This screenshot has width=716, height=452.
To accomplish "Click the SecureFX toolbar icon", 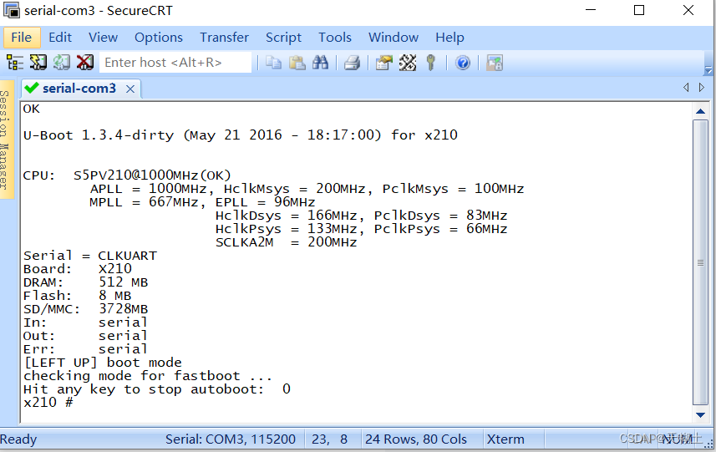I will pyautogui.click(x=494, y=63).
